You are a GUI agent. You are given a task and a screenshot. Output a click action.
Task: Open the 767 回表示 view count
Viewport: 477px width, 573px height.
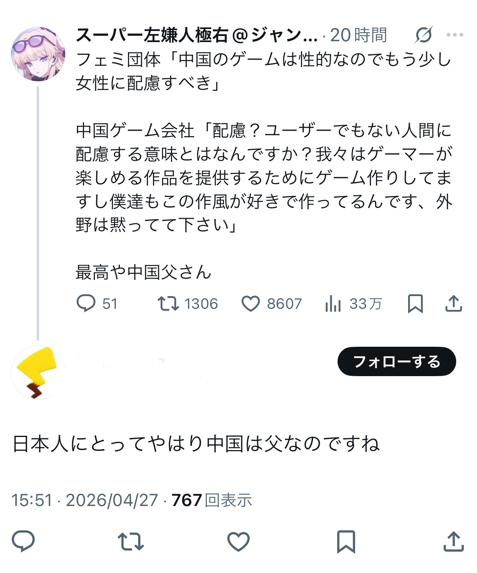click(x=212, y=500)
